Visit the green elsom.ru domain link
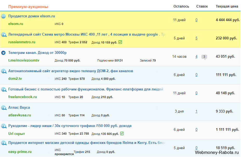The height and width of the screenshot is (157, 241). 16,24
